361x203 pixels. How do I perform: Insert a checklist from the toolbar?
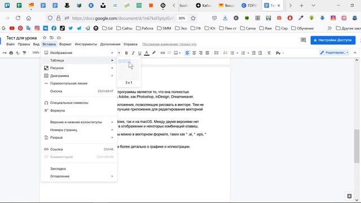225,53
